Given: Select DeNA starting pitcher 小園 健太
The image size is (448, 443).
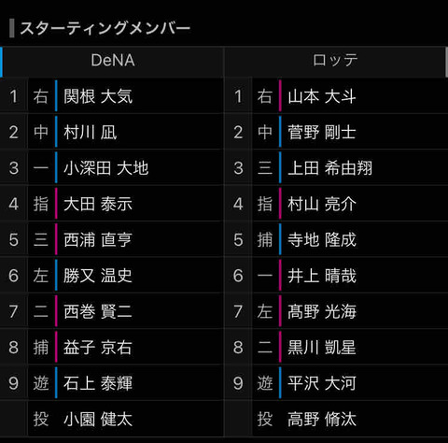Looking at the screenshot, I should 98,419.
